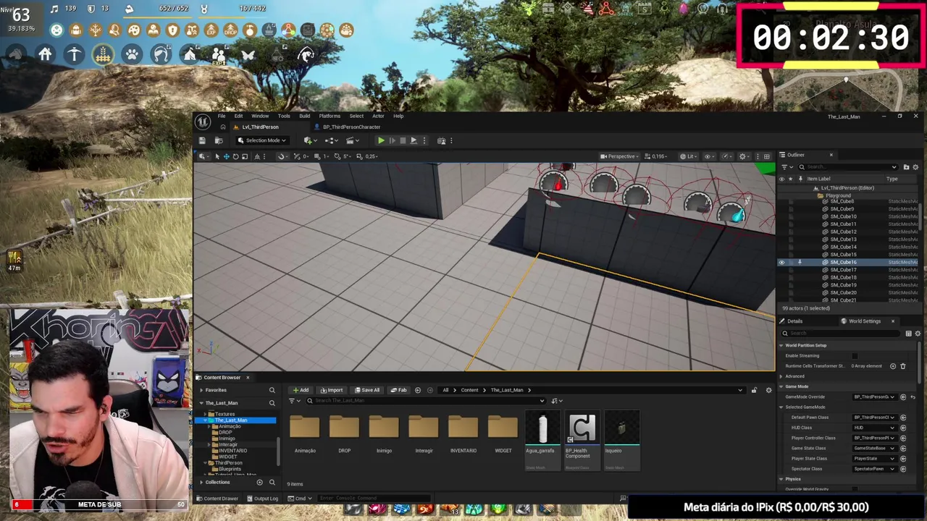927x521 pixels.
Task: Select the rotate gizmo tool in viewport
Action: coord(235,156)
